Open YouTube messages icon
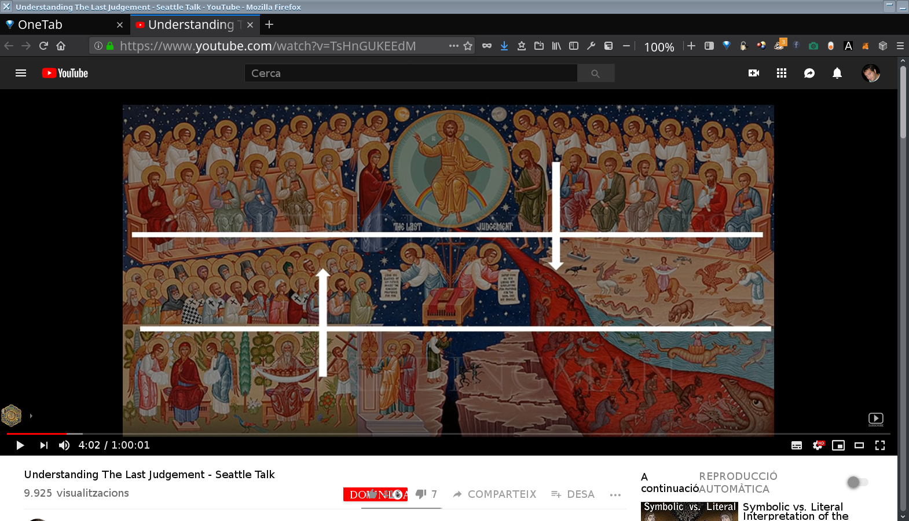 tap(809, 73)
